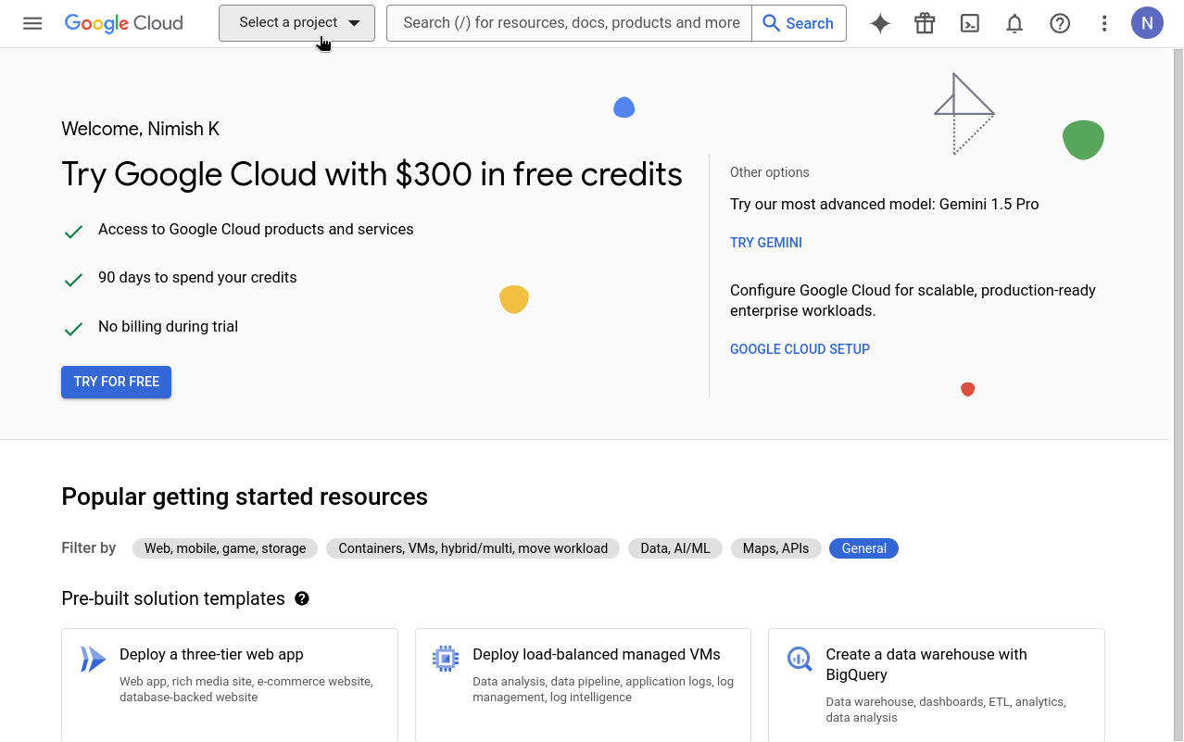The width and height of the screenshot is (1184, 742).
Task: Click the TRY FOR FREE button
Action: [116, 382]
